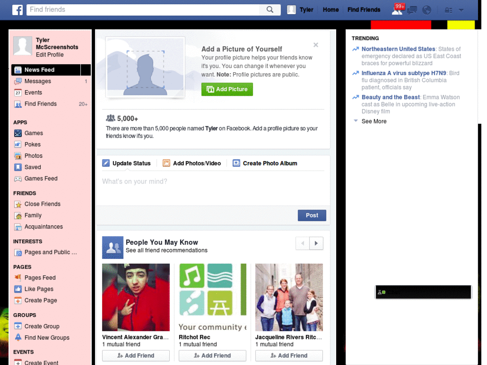The height and width of the screenshot is (365, 487).
Task: Click the search magnifier icon
Action: point(270,10)
